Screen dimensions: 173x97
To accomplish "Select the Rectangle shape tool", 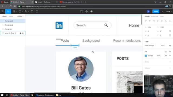I will (x=20, y=11).
